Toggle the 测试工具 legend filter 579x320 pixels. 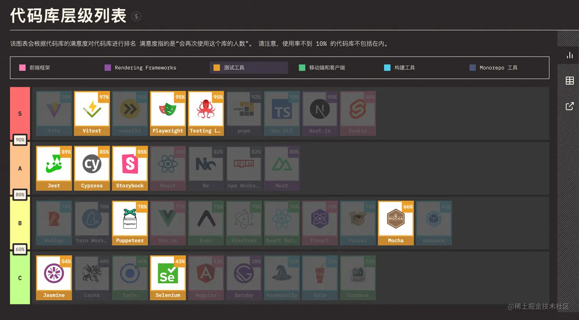coord(249,68)
